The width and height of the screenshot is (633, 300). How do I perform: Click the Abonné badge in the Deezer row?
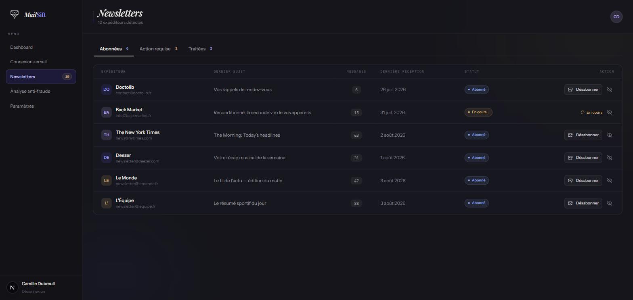(x=476, y=158)
